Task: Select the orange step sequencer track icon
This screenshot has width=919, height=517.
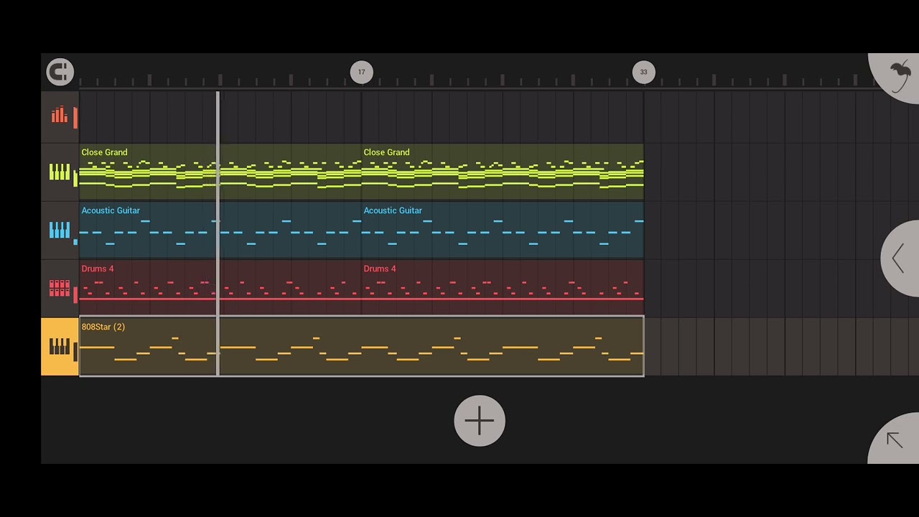Action: click(x=60, y=115)
